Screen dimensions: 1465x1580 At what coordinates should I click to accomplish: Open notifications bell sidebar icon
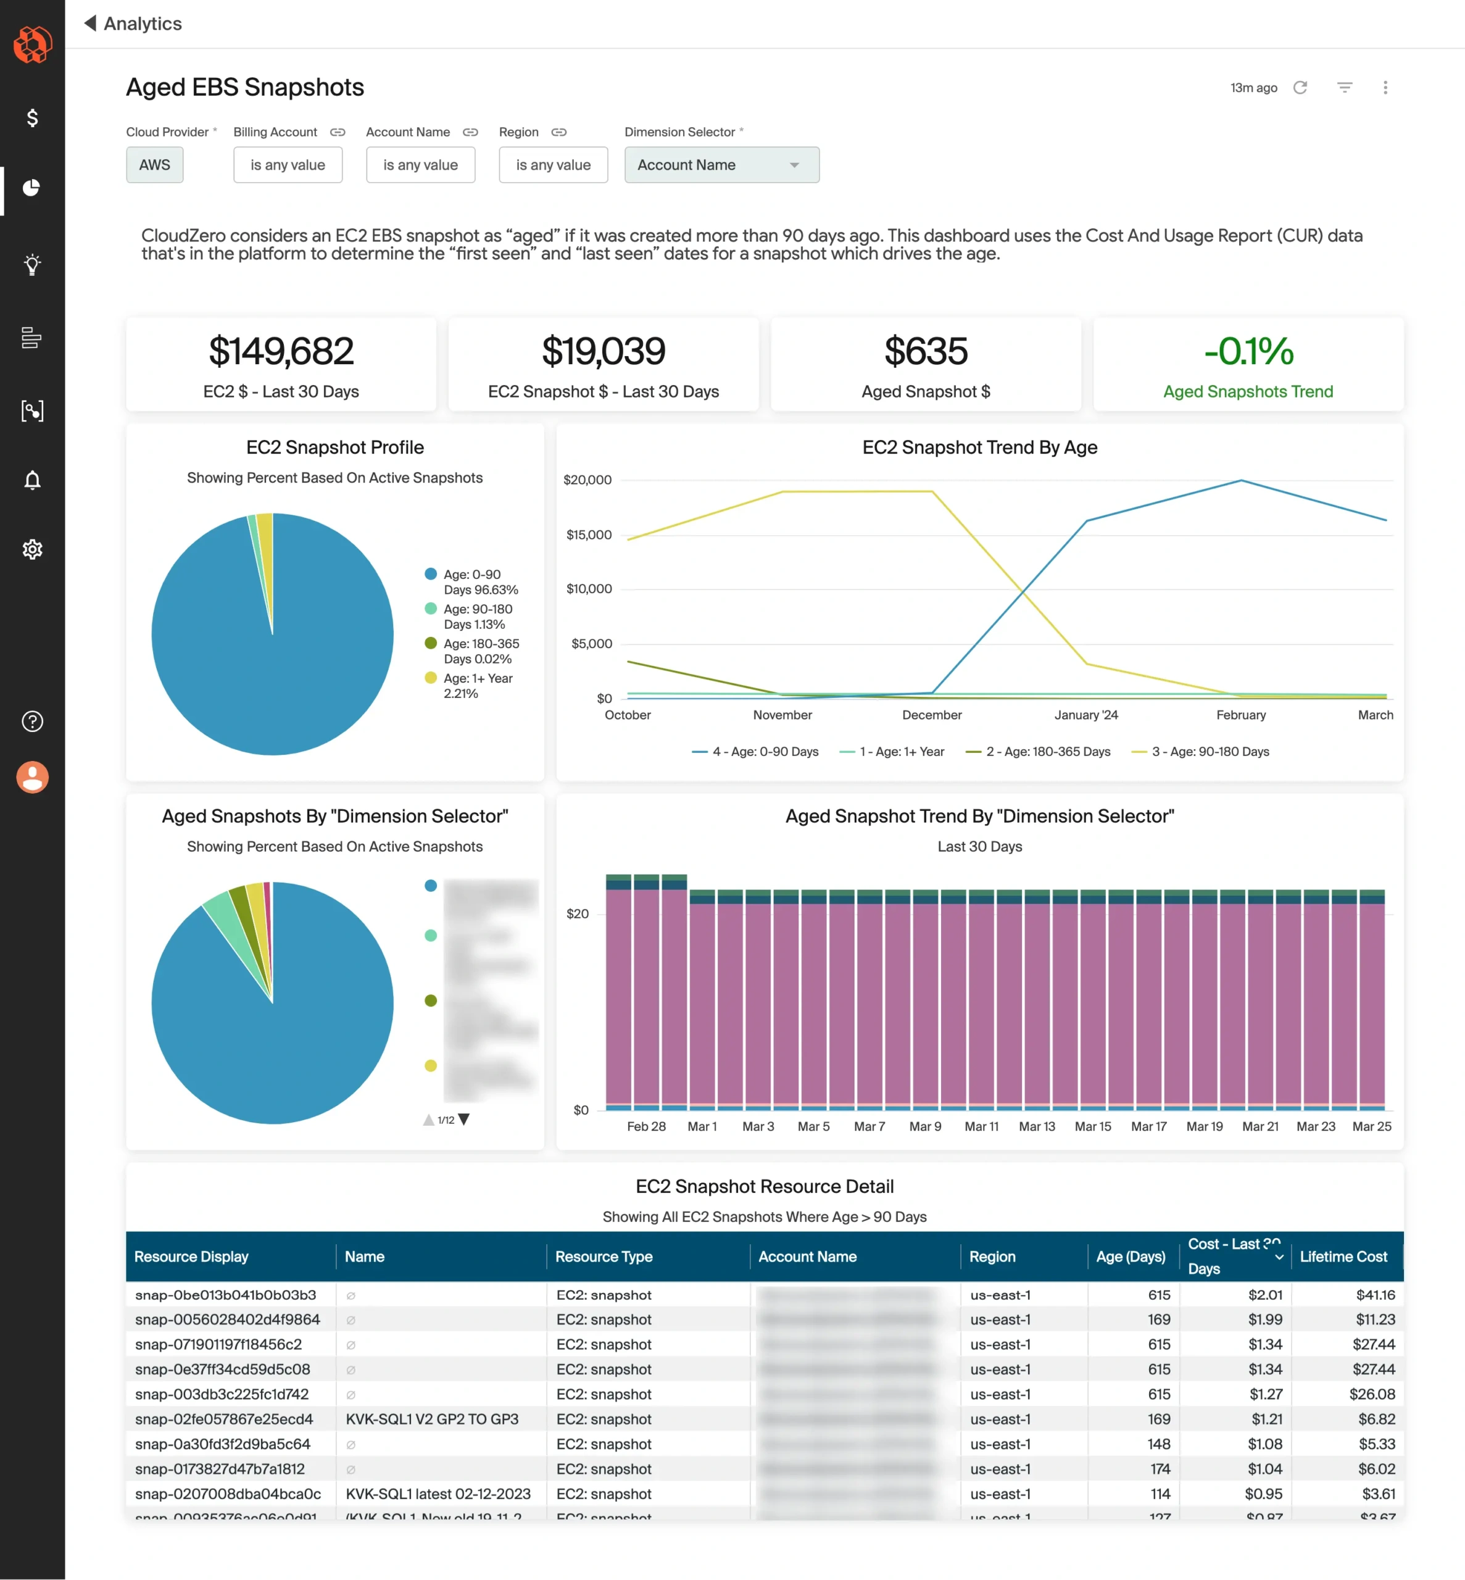[33, 480]
